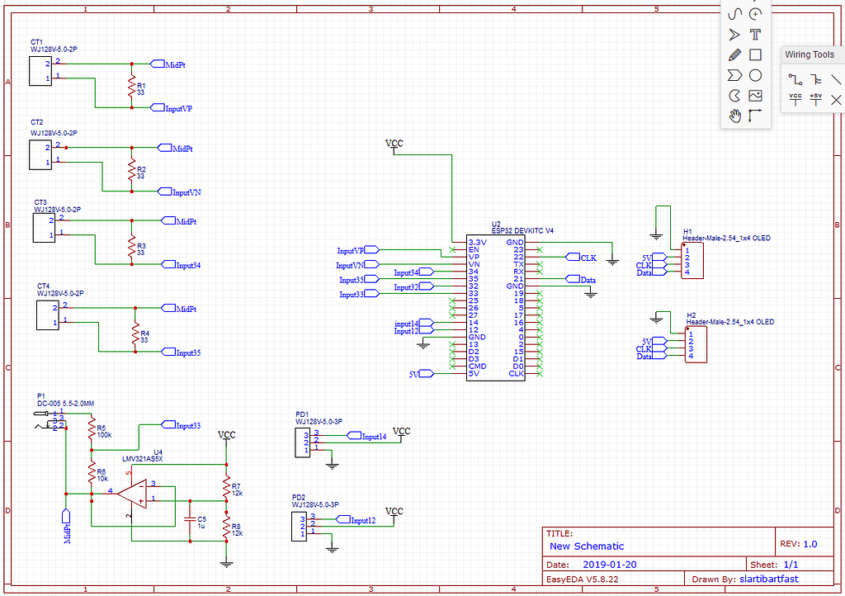
Task: Select the polyline corner tool
Action: click(x=755, y=116)
